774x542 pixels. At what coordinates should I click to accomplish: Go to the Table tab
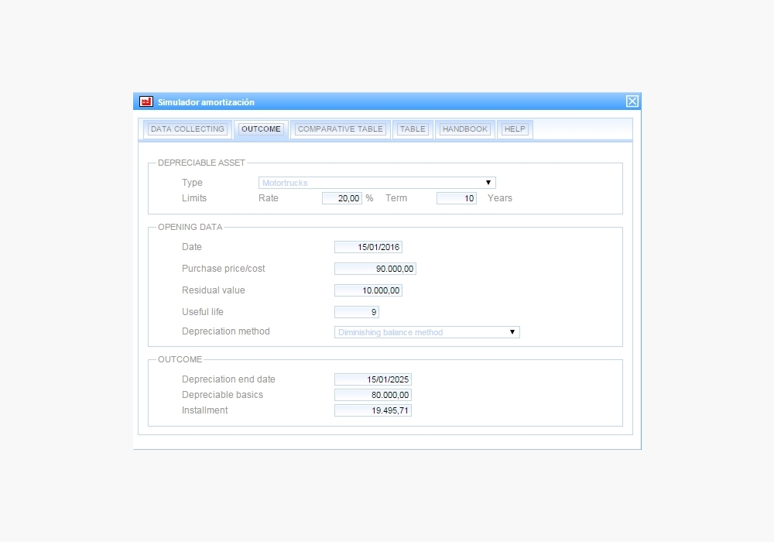tap(413, 129)
